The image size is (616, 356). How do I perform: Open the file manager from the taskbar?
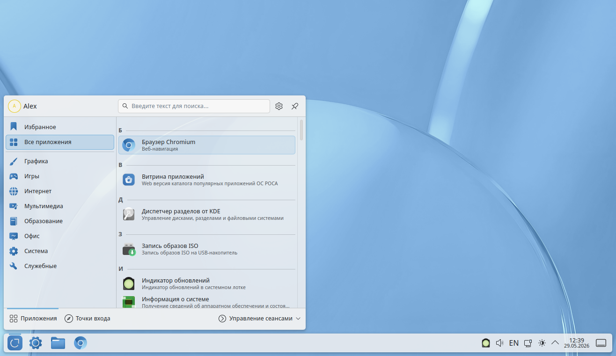58,343
